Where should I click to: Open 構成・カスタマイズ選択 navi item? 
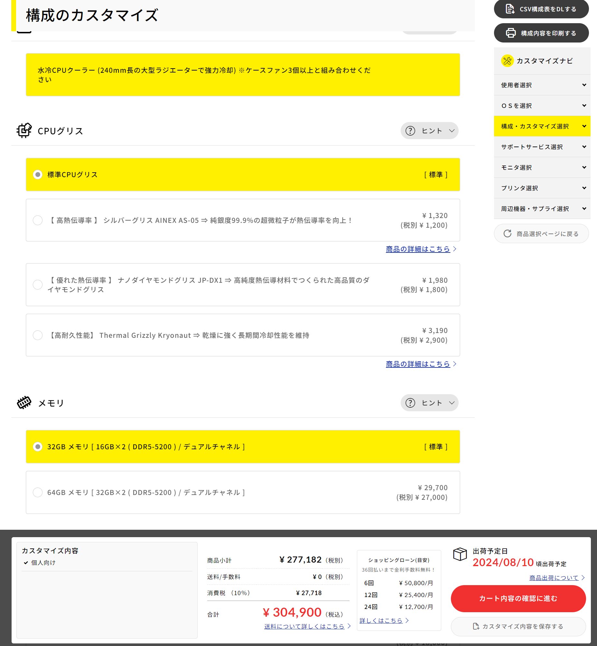542,126
